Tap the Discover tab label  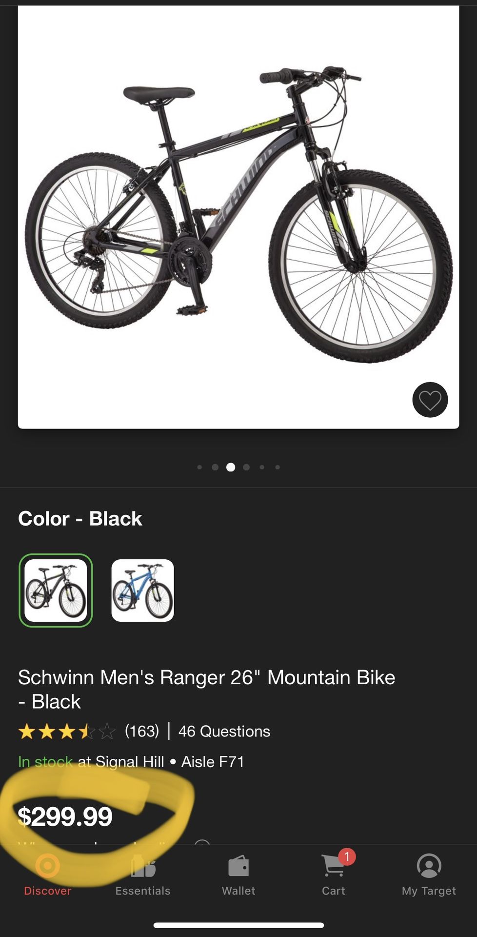pos(47,891)
